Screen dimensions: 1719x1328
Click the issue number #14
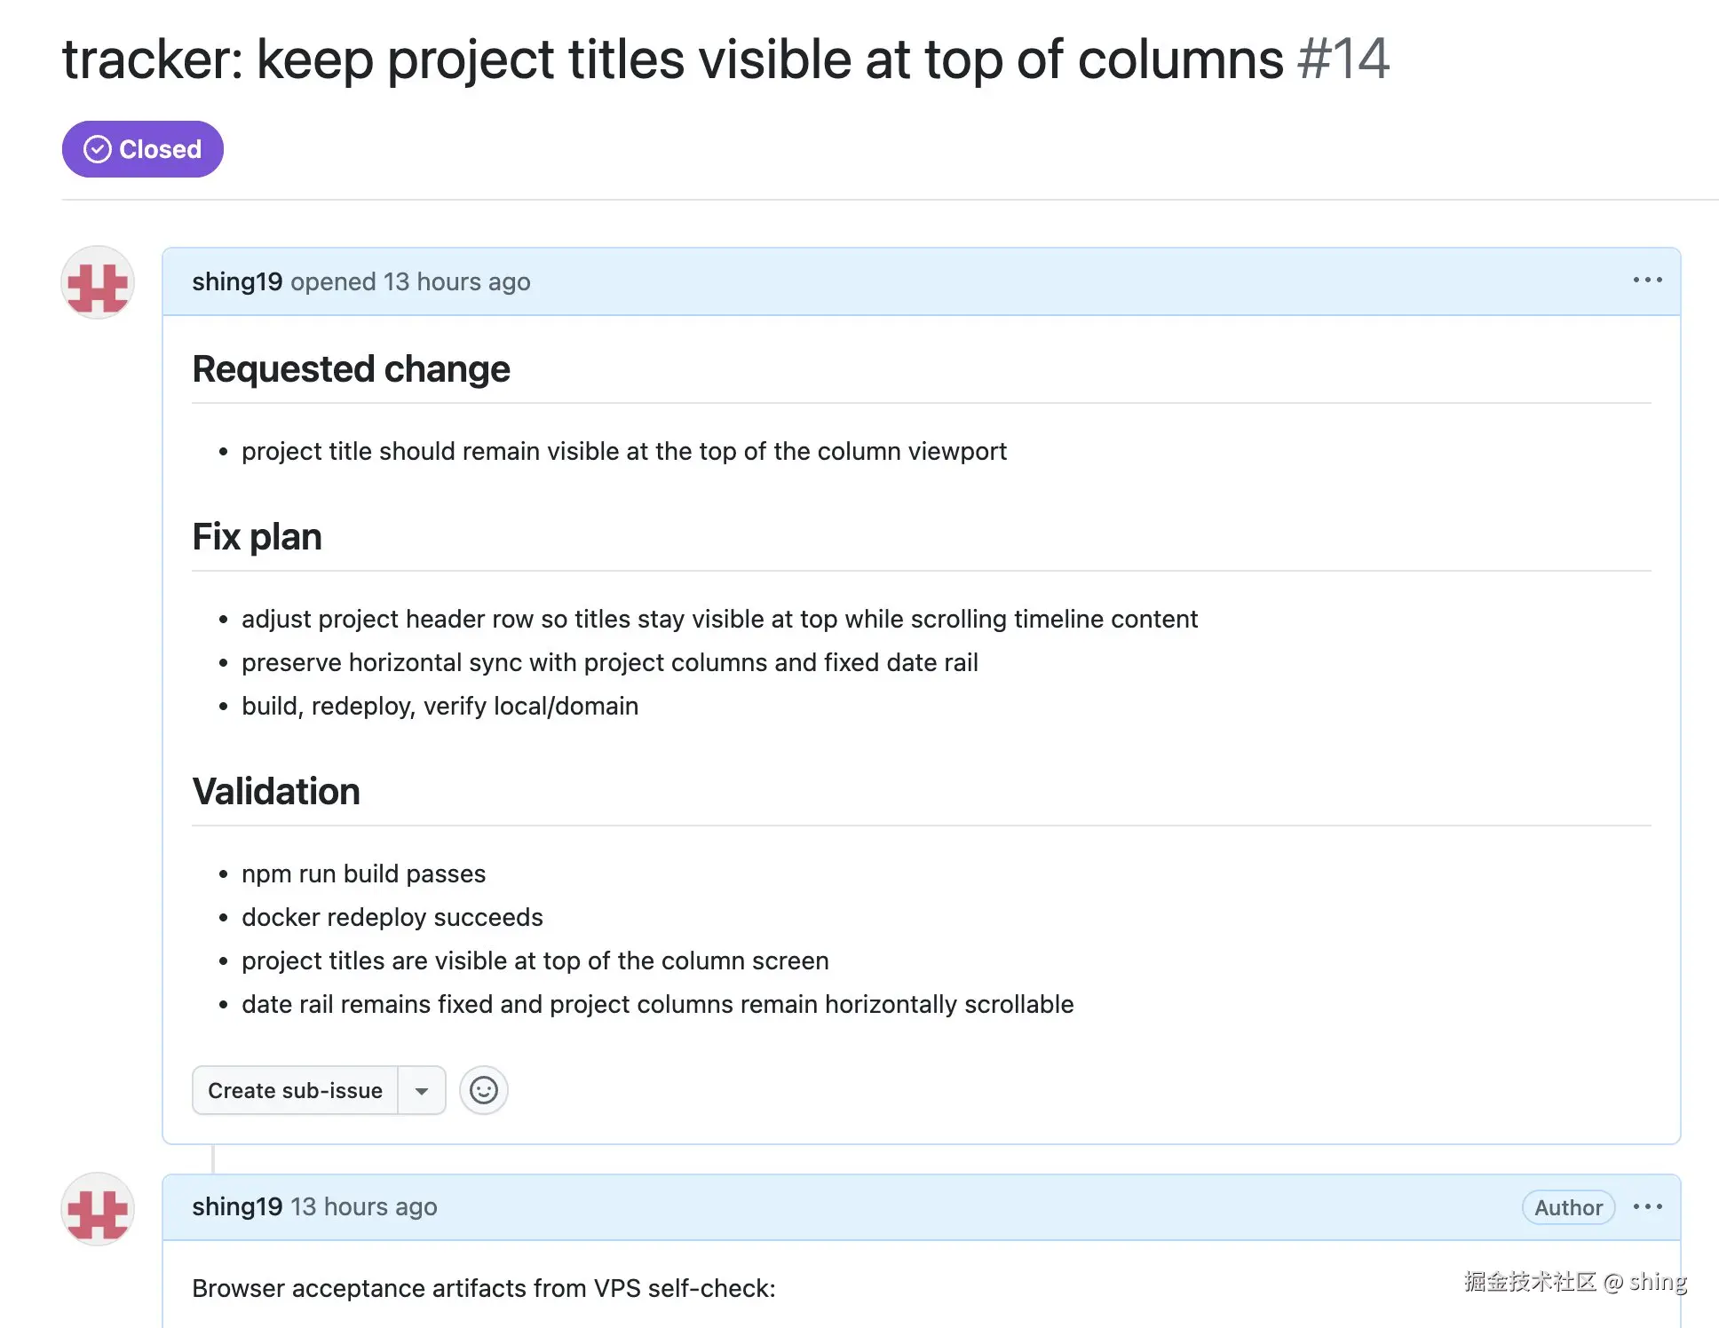(x=1343, y=59)
